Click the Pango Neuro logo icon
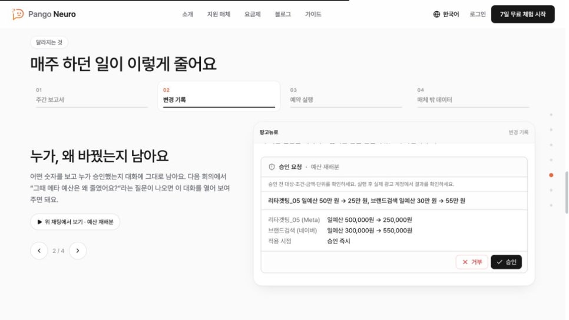569x320 pixels. coord(18,14)
